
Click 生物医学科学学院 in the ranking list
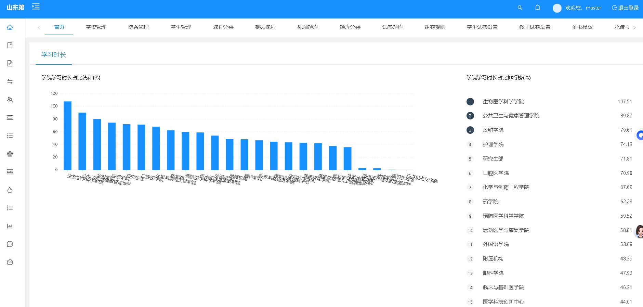[503, 102]
